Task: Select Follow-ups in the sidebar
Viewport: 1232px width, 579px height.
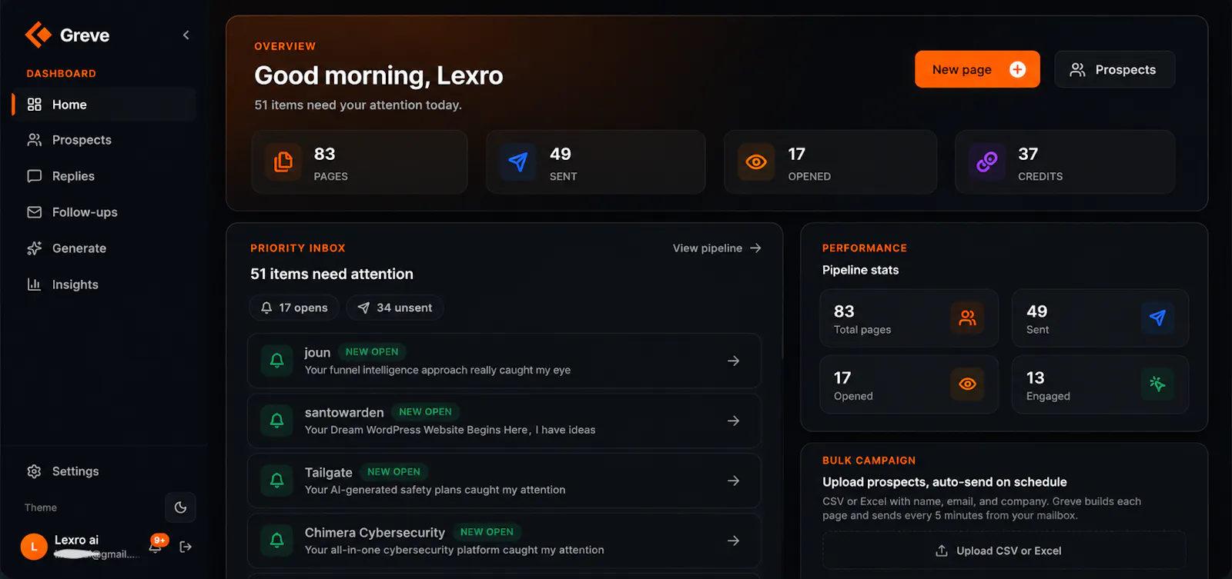Action: tap(105, 212)
